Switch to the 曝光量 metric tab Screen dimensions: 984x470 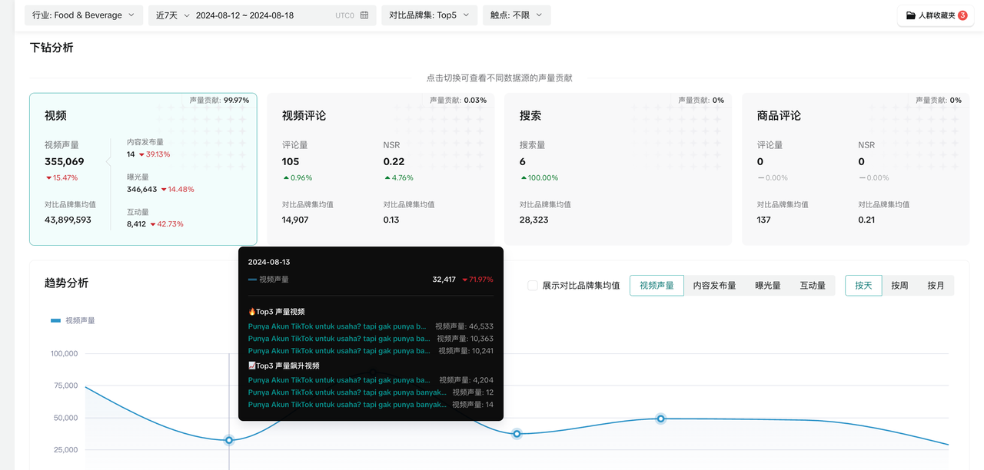[767, 286]
